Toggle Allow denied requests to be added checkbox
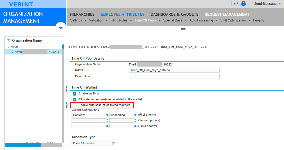This screenshot has width=284, height=150. [x=74, y=100]
